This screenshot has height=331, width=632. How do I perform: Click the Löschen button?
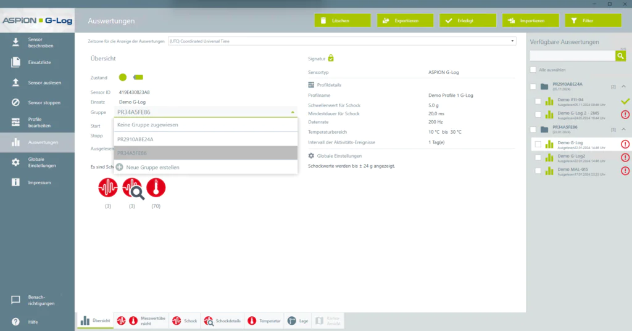[343, 20]
